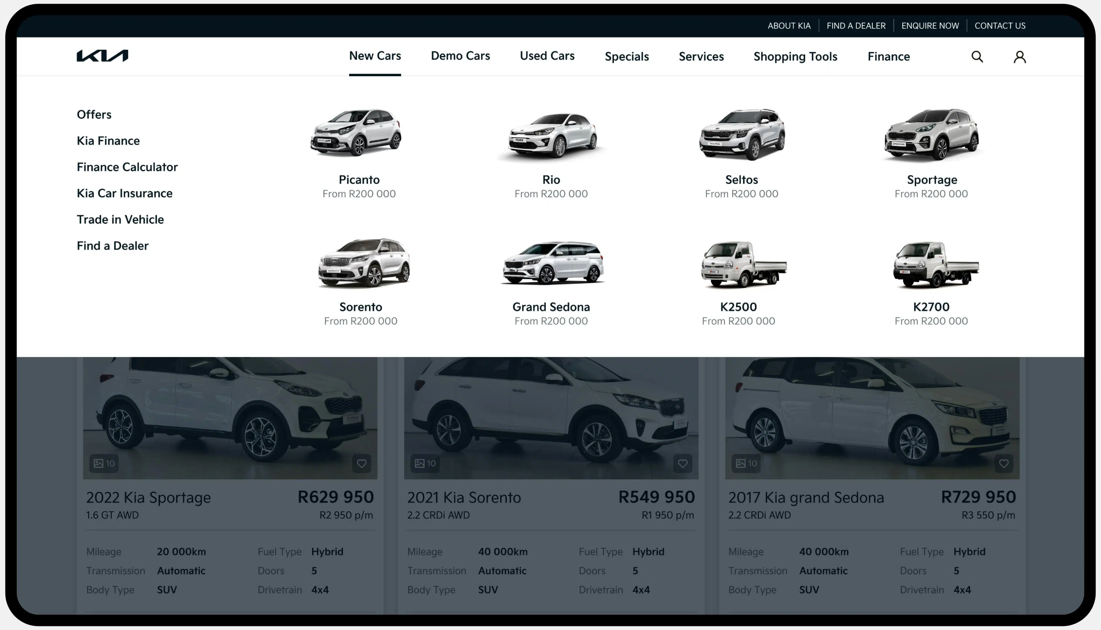Screen dimensions: 1101x630
Task: Favorite the 2022 Kia Sportage listing
Action: [361, 463]
